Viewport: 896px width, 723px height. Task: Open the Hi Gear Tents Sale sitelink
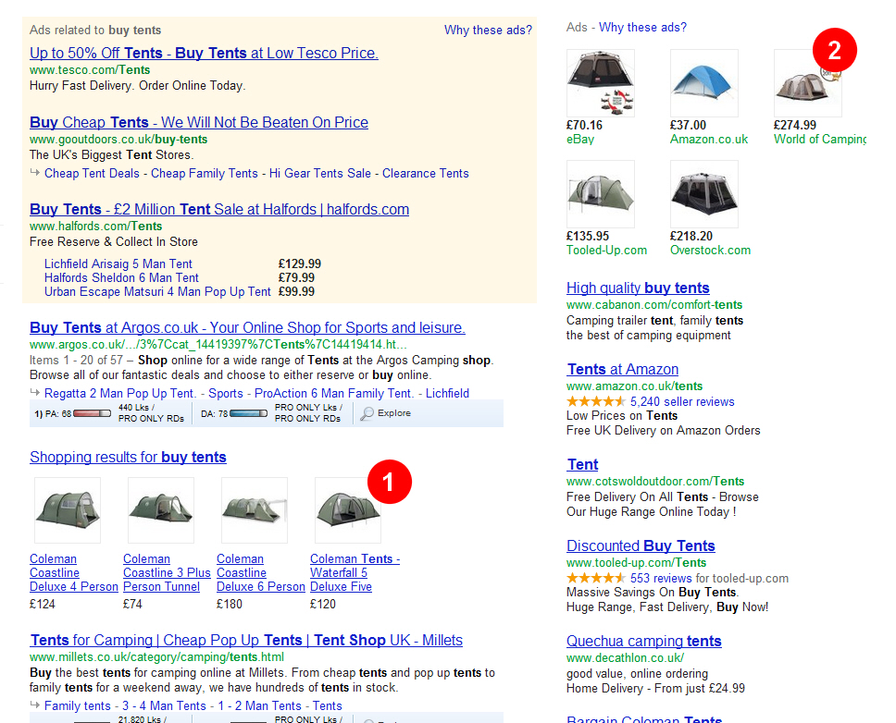320,174
